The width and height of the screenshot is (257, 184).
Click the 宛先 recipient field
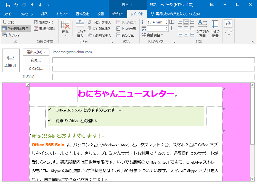(x=153, y=60)
